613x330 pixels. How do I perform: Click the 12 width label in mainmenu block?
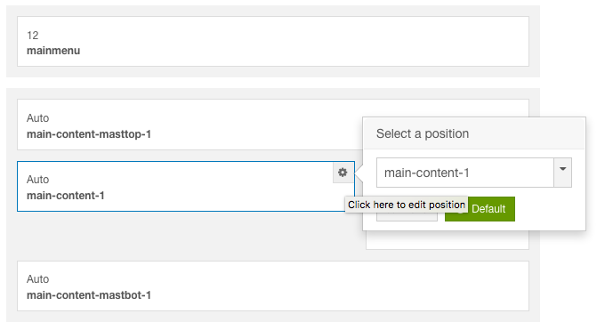point(32,36)
